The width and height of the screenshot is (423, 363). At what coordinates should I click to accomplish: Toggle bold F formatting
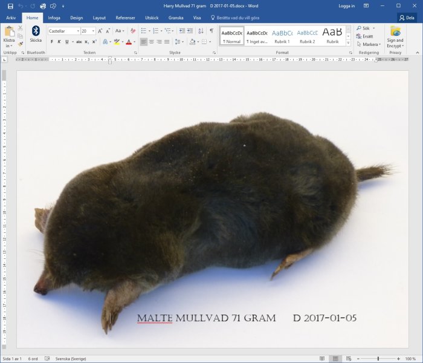pos(52,42)
